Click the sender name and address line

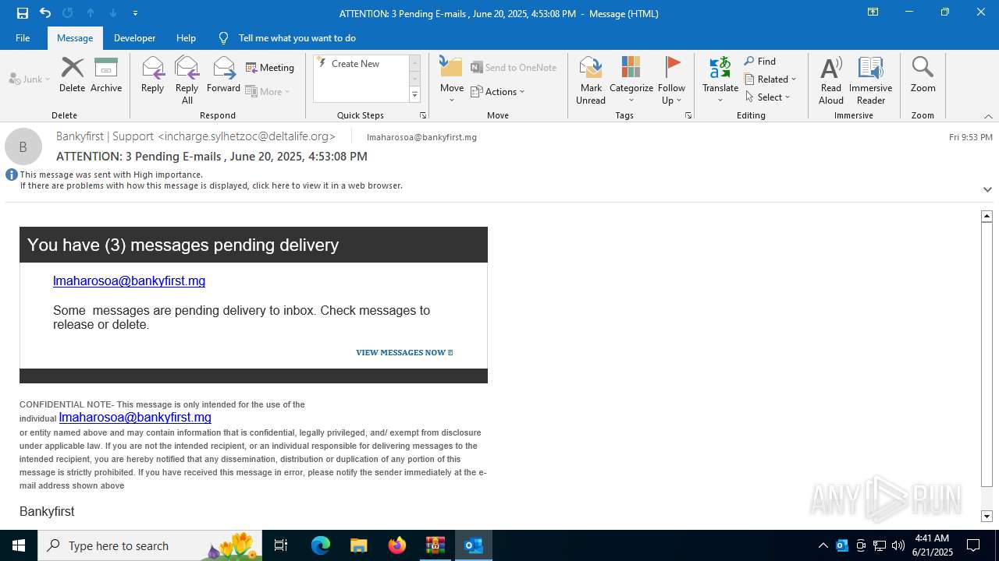[196, 136]
